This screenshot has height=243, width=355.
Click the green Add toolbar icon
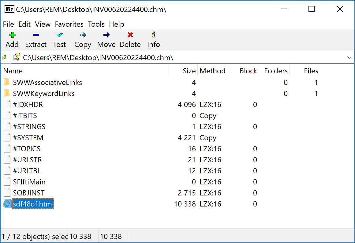coord(12,35)
